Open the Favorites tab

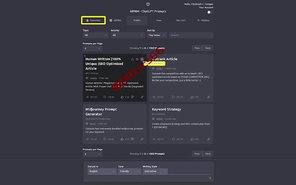tap(93, 20)
